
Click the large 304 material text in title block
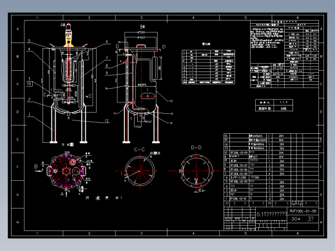tap(296, 219)
